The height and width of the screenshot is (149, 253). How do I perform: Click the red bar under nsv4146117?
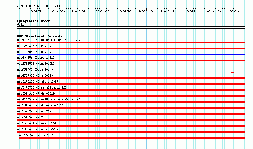point(131,43)
